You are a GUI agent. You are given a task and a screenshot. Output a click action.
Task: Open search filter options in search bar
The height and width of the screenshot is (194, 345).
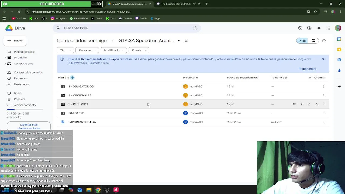click(x=195, y=28)
